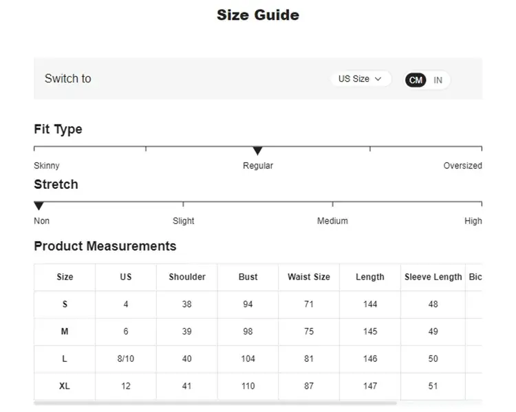
Task: Select the CM unit toggle
Action: 416,80
